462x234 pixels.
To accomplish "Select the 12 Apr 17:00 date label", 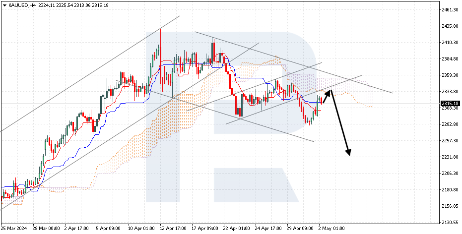I will click(172, 229).
